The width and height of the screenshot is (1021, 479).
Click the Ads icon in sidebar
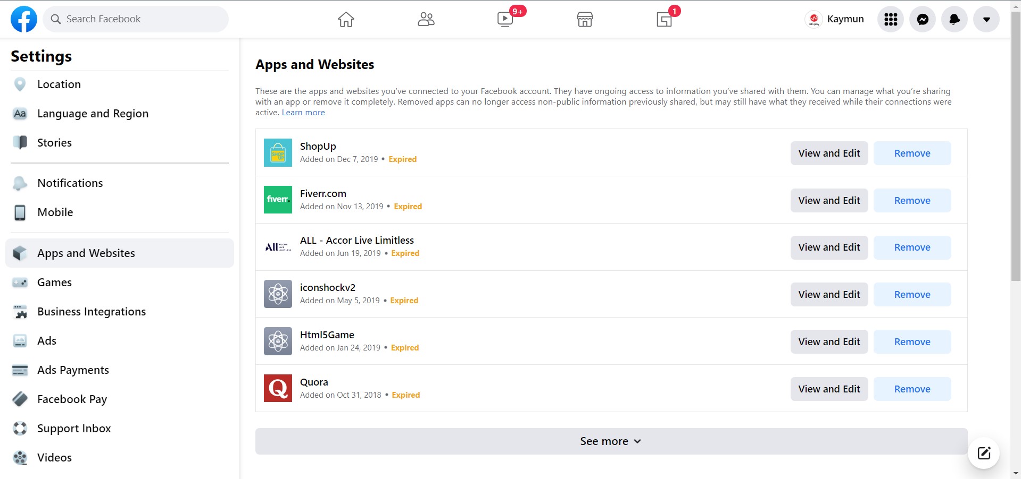coord(20,341)
